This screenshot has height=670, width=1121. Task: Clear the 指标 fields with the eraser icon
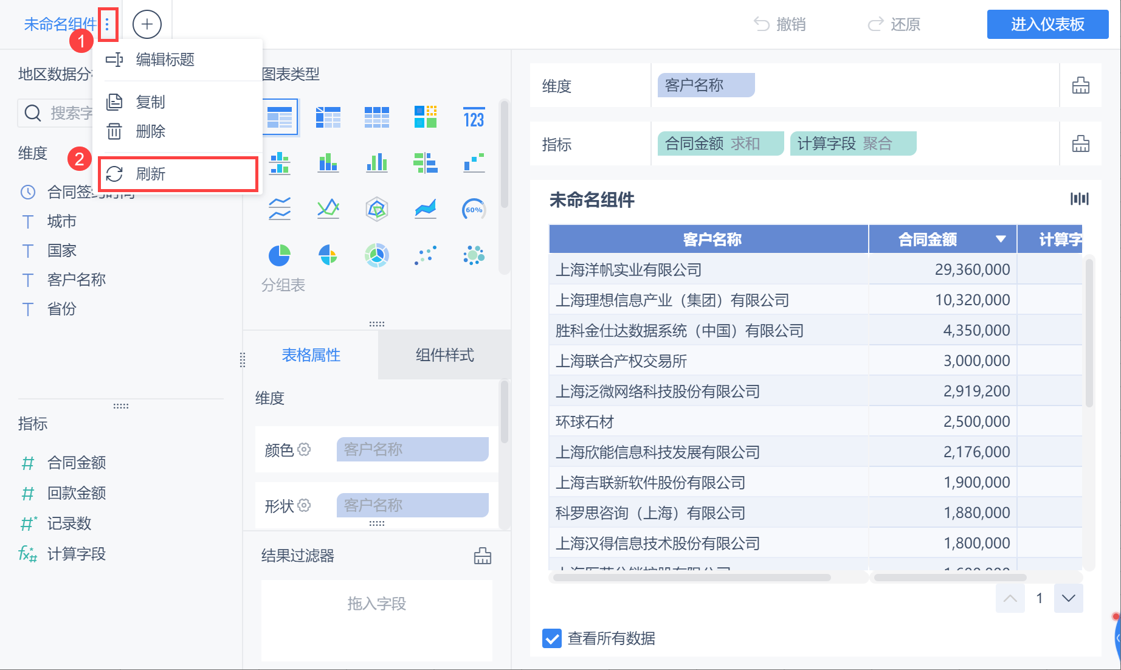(x=1080, y=144)
